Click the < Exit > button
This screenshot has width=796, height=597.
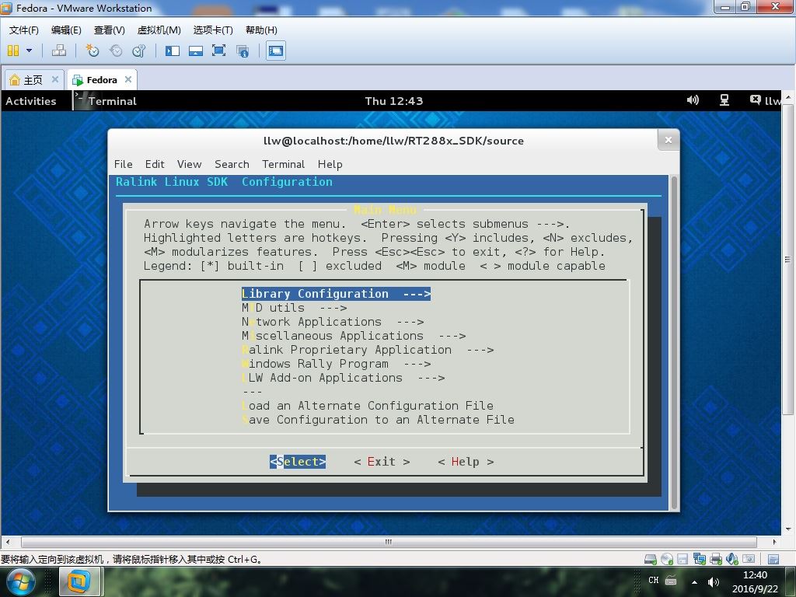point(382,462)
